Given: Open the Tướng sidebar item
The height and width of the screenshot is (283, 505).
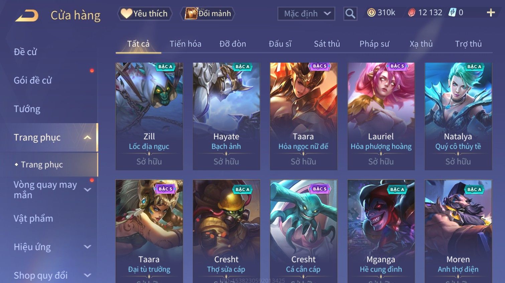Looking at the screenshot, I should click(x=27, y=109).
